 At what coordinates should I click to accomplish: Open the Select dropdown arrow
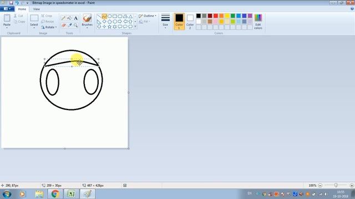(34, 28)
